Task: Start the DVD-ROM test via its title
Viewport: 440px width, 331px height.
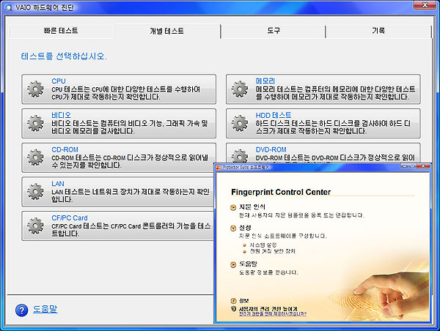Action: pos(271,149)
